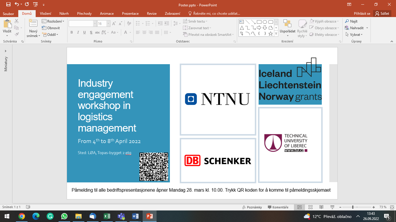Image resolution: width=396 pixels, height=222 pixels.
Task: Open the font size dropdown
Action: (x=108, y=24)
